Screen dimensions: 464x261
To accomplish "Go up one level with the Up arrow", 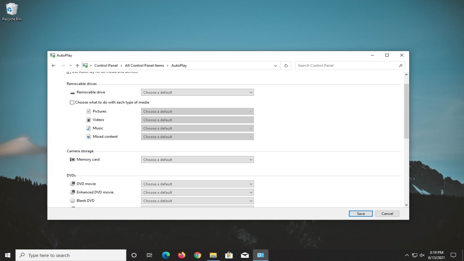I will coord(77,66).
